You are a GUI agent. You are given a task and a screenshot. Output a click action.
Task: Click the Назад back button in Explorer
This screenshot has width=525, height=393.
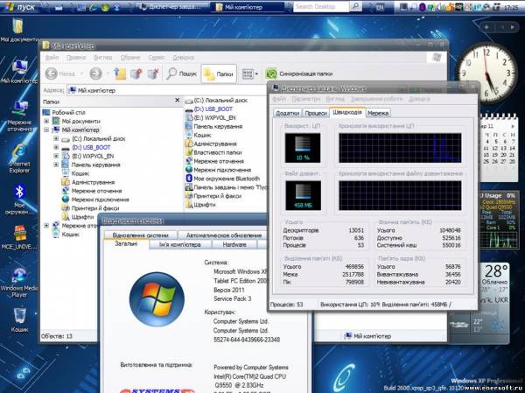(59, 74)
